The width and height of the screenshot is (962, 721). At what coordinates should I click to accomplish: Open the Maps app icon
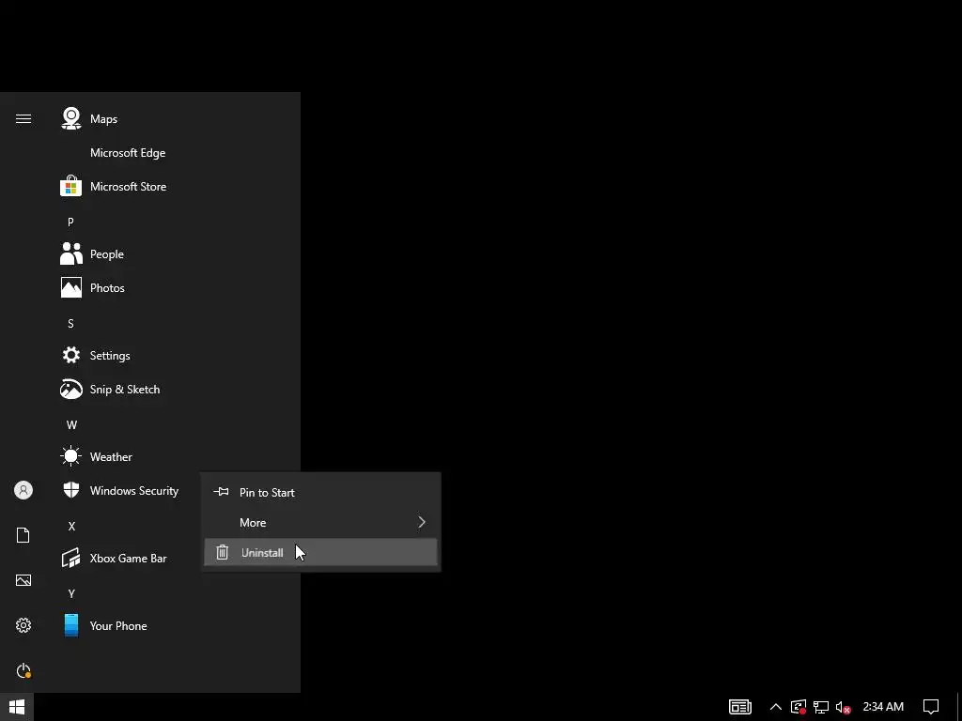pos(71,118)
